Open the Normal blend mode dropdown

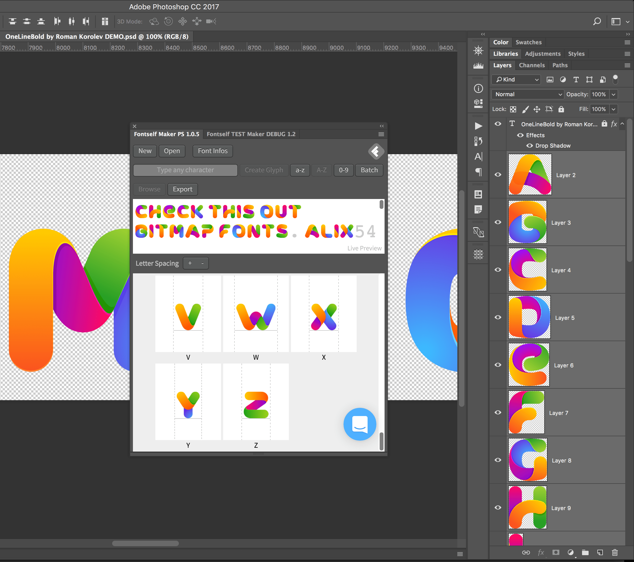click(528, 94)
